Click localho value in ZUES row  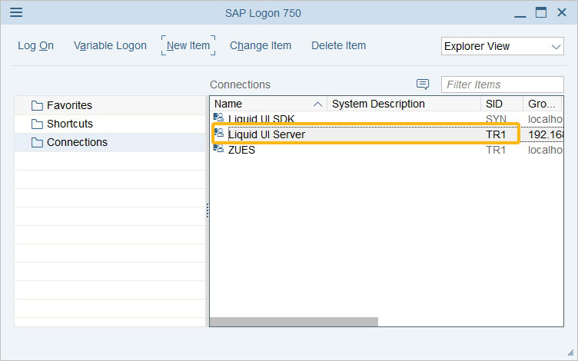pyautogui.click(x=546, y=150)
